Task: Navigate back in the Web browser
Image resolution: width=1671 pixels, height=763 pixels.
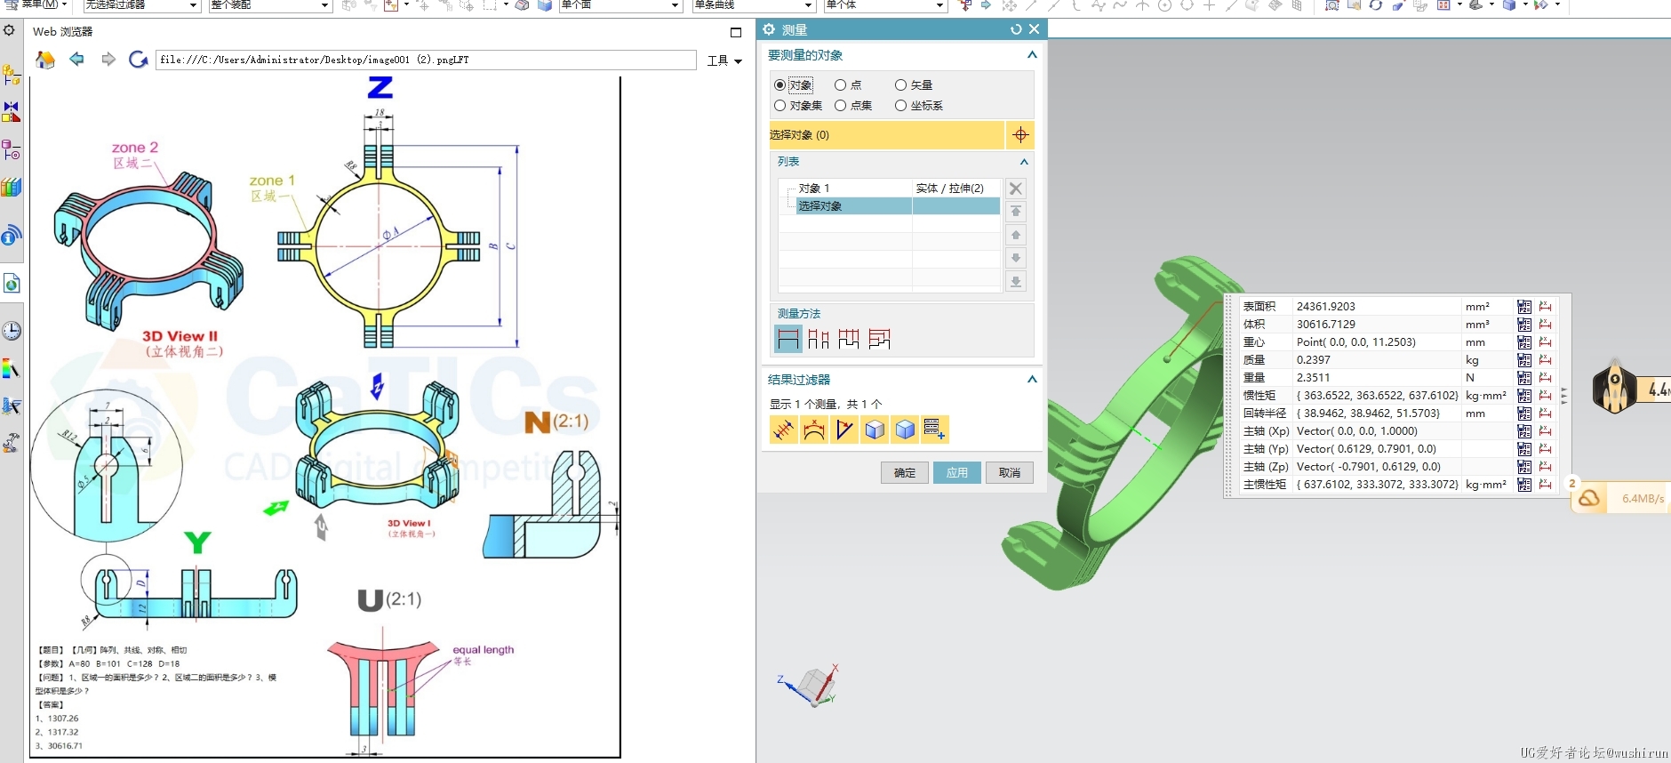Action: point(77,60)
